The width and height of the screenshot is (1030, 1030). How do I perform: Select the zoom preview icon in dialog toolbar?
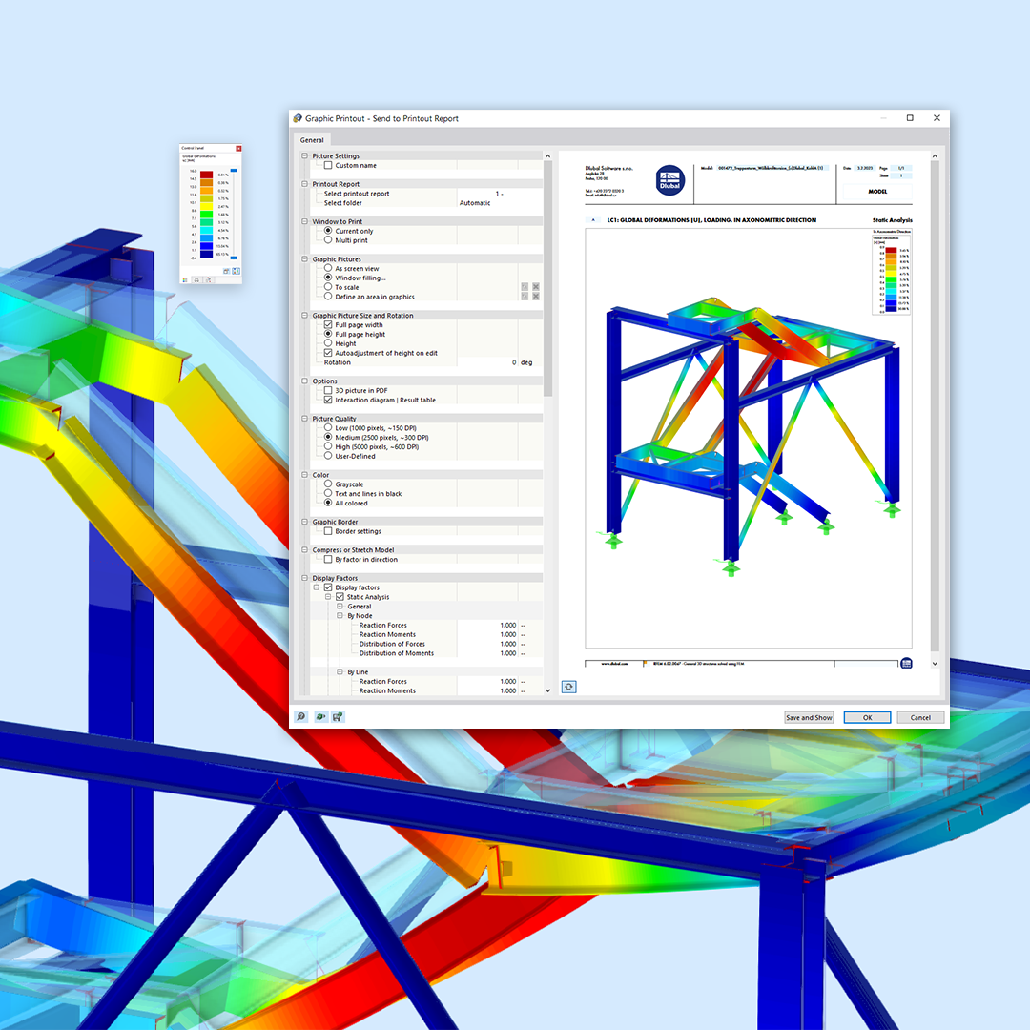[302, 716]
